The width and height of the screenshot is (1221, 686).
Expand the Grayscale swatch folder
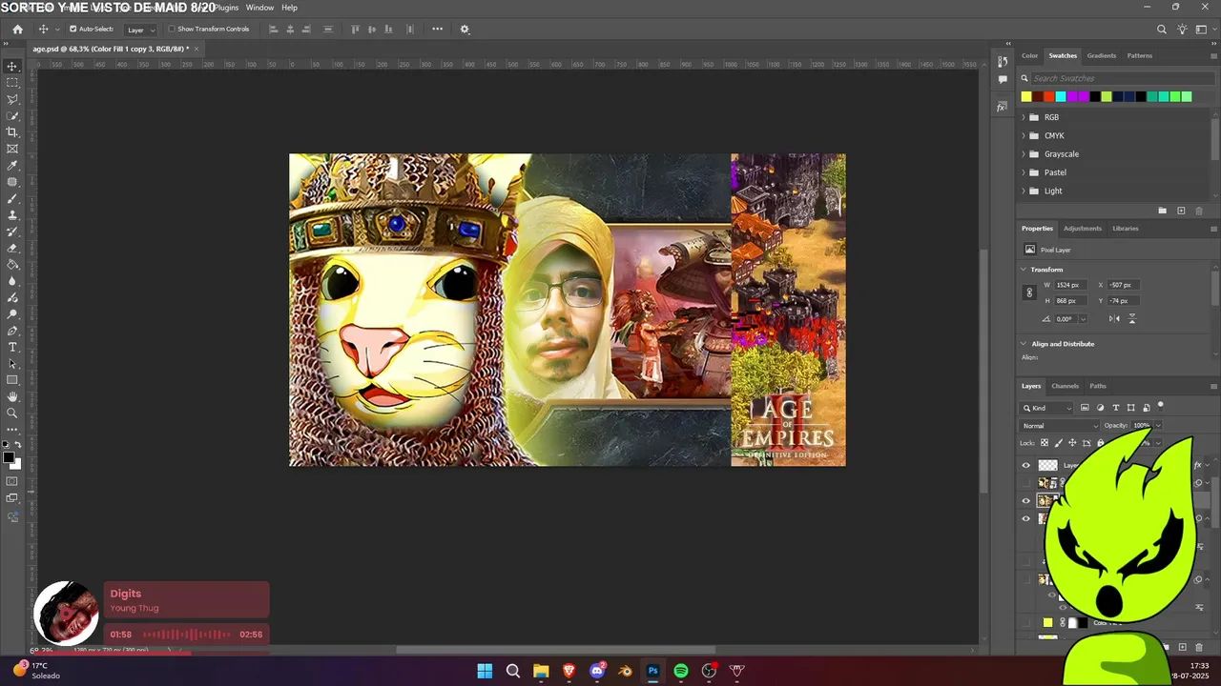[1024, 154]
